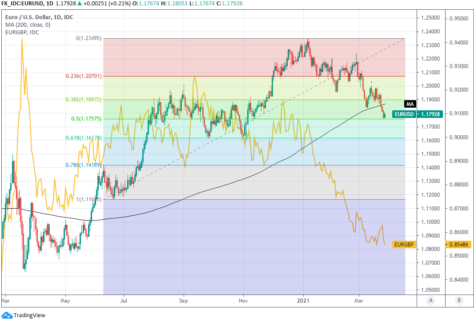Select the orange EURGBP 0.85486 tag
The width and height of the screenshot is (474, 319).
coord(403,244)
